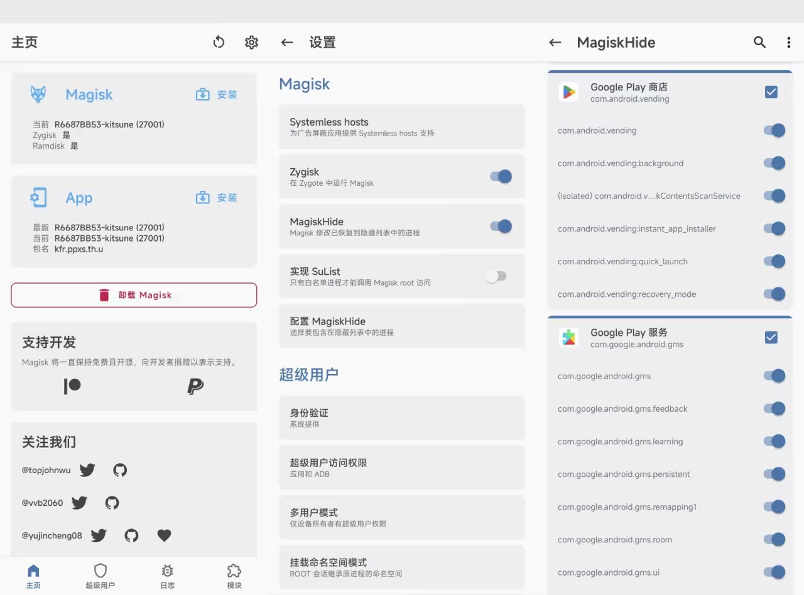Open the Patreon donation icon
Image resolution: width=804 pixels, height=595 pixels.
72,386
